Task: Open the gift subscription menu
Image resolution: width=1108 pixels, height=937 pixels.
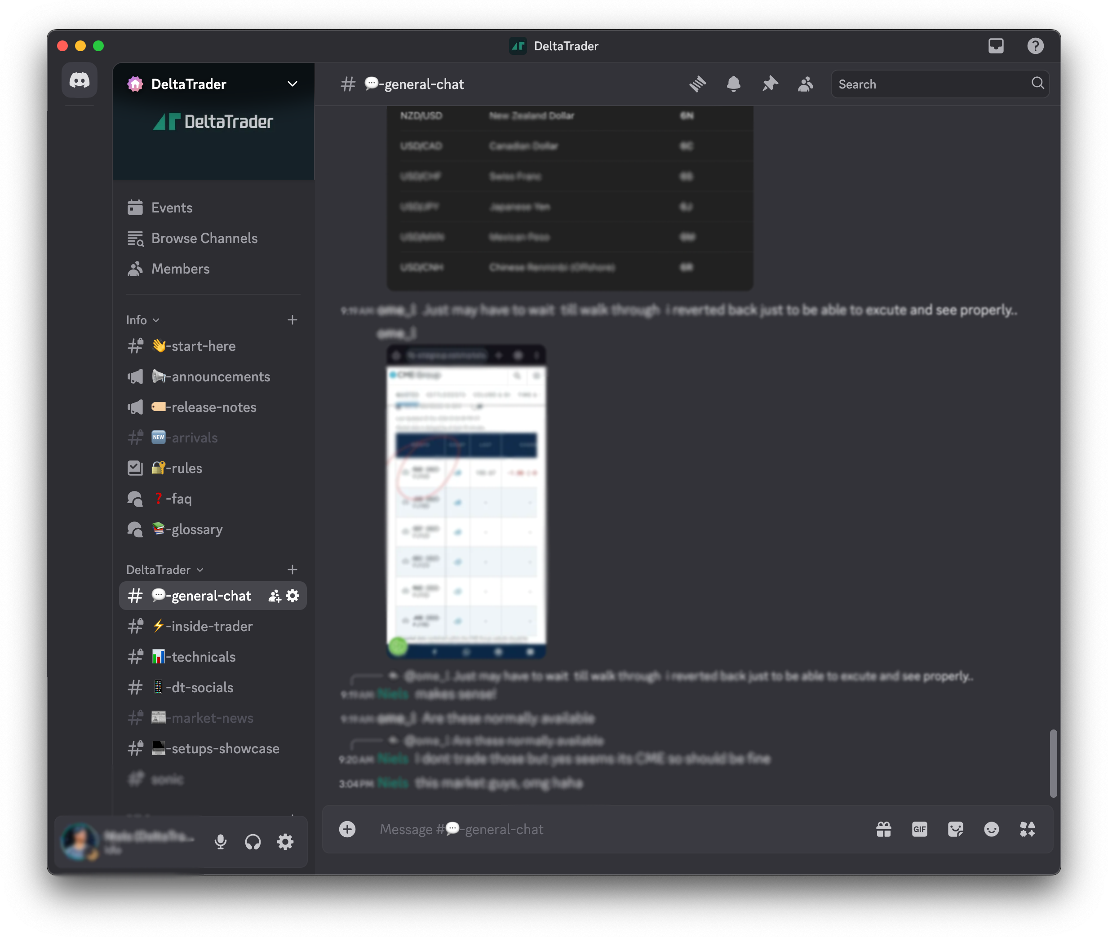Action: 883,829
